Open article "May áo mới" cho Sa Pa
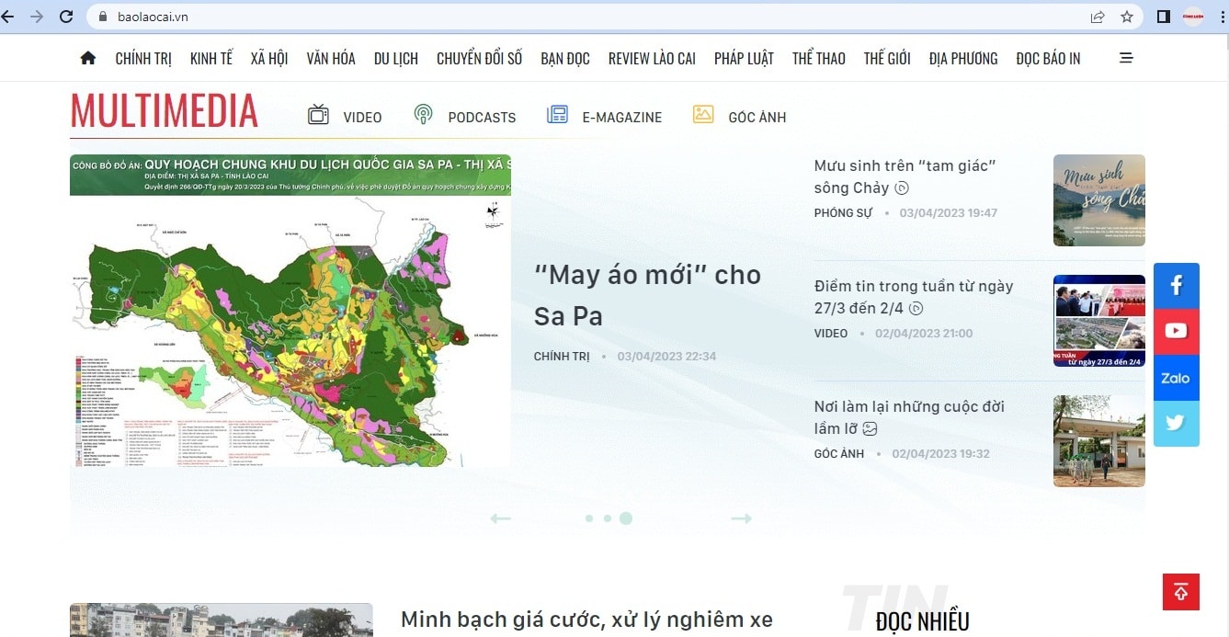Screen dimensions: 1229x637 (647, 295)
